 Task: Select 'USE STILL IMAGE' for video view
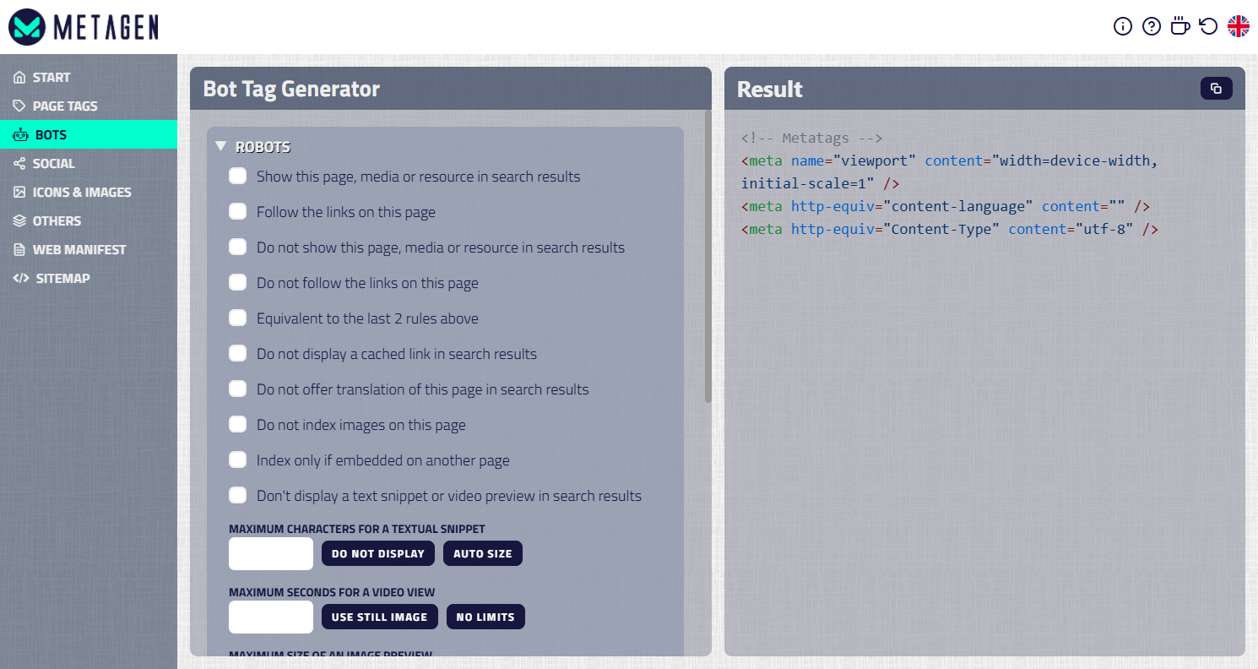[379, 617]
